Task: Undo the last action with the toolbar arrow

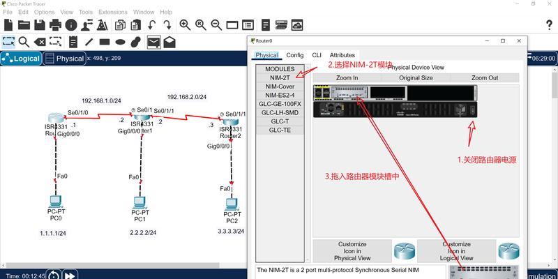Action: tap(152, 25)
